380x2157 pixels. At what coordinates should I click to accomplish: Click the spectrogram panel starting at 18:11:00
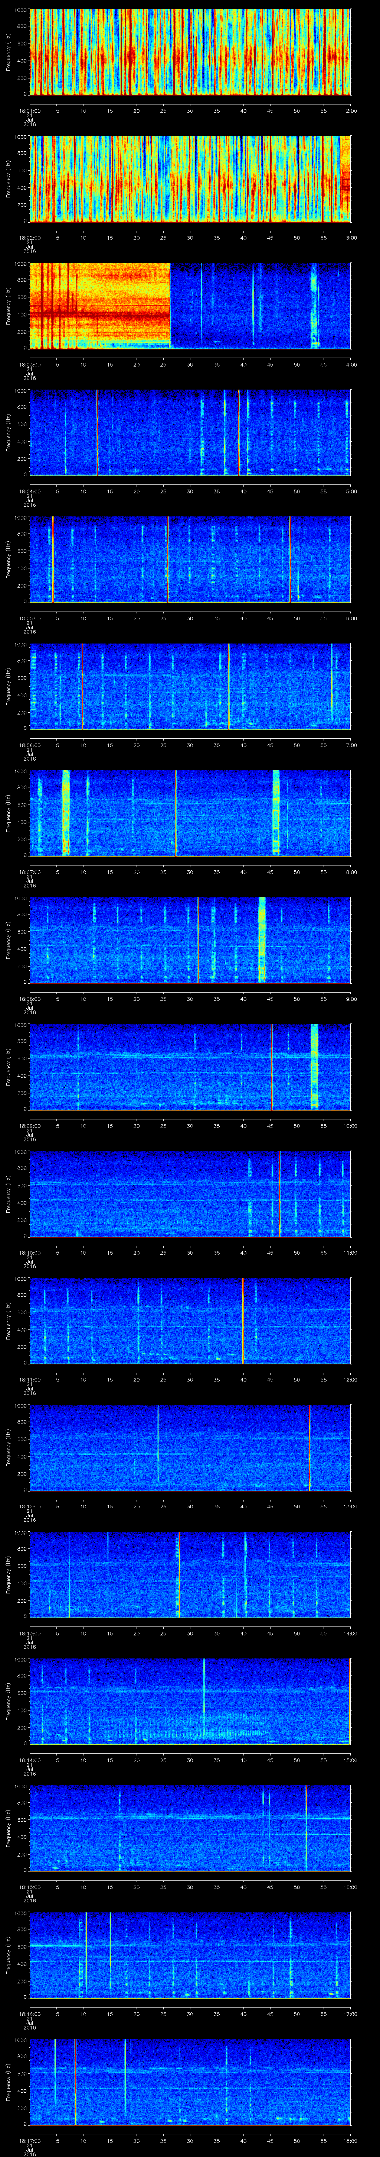[190, 1321]
